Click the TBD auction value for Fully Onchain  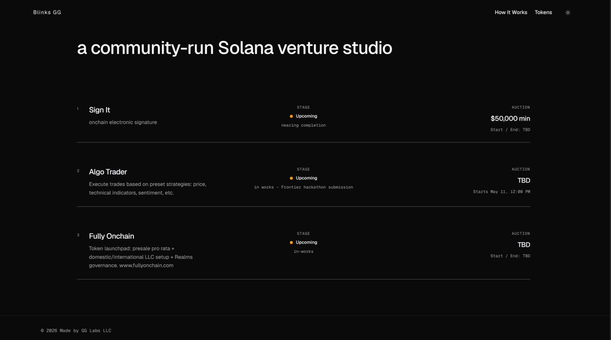[x=524, y=245]
